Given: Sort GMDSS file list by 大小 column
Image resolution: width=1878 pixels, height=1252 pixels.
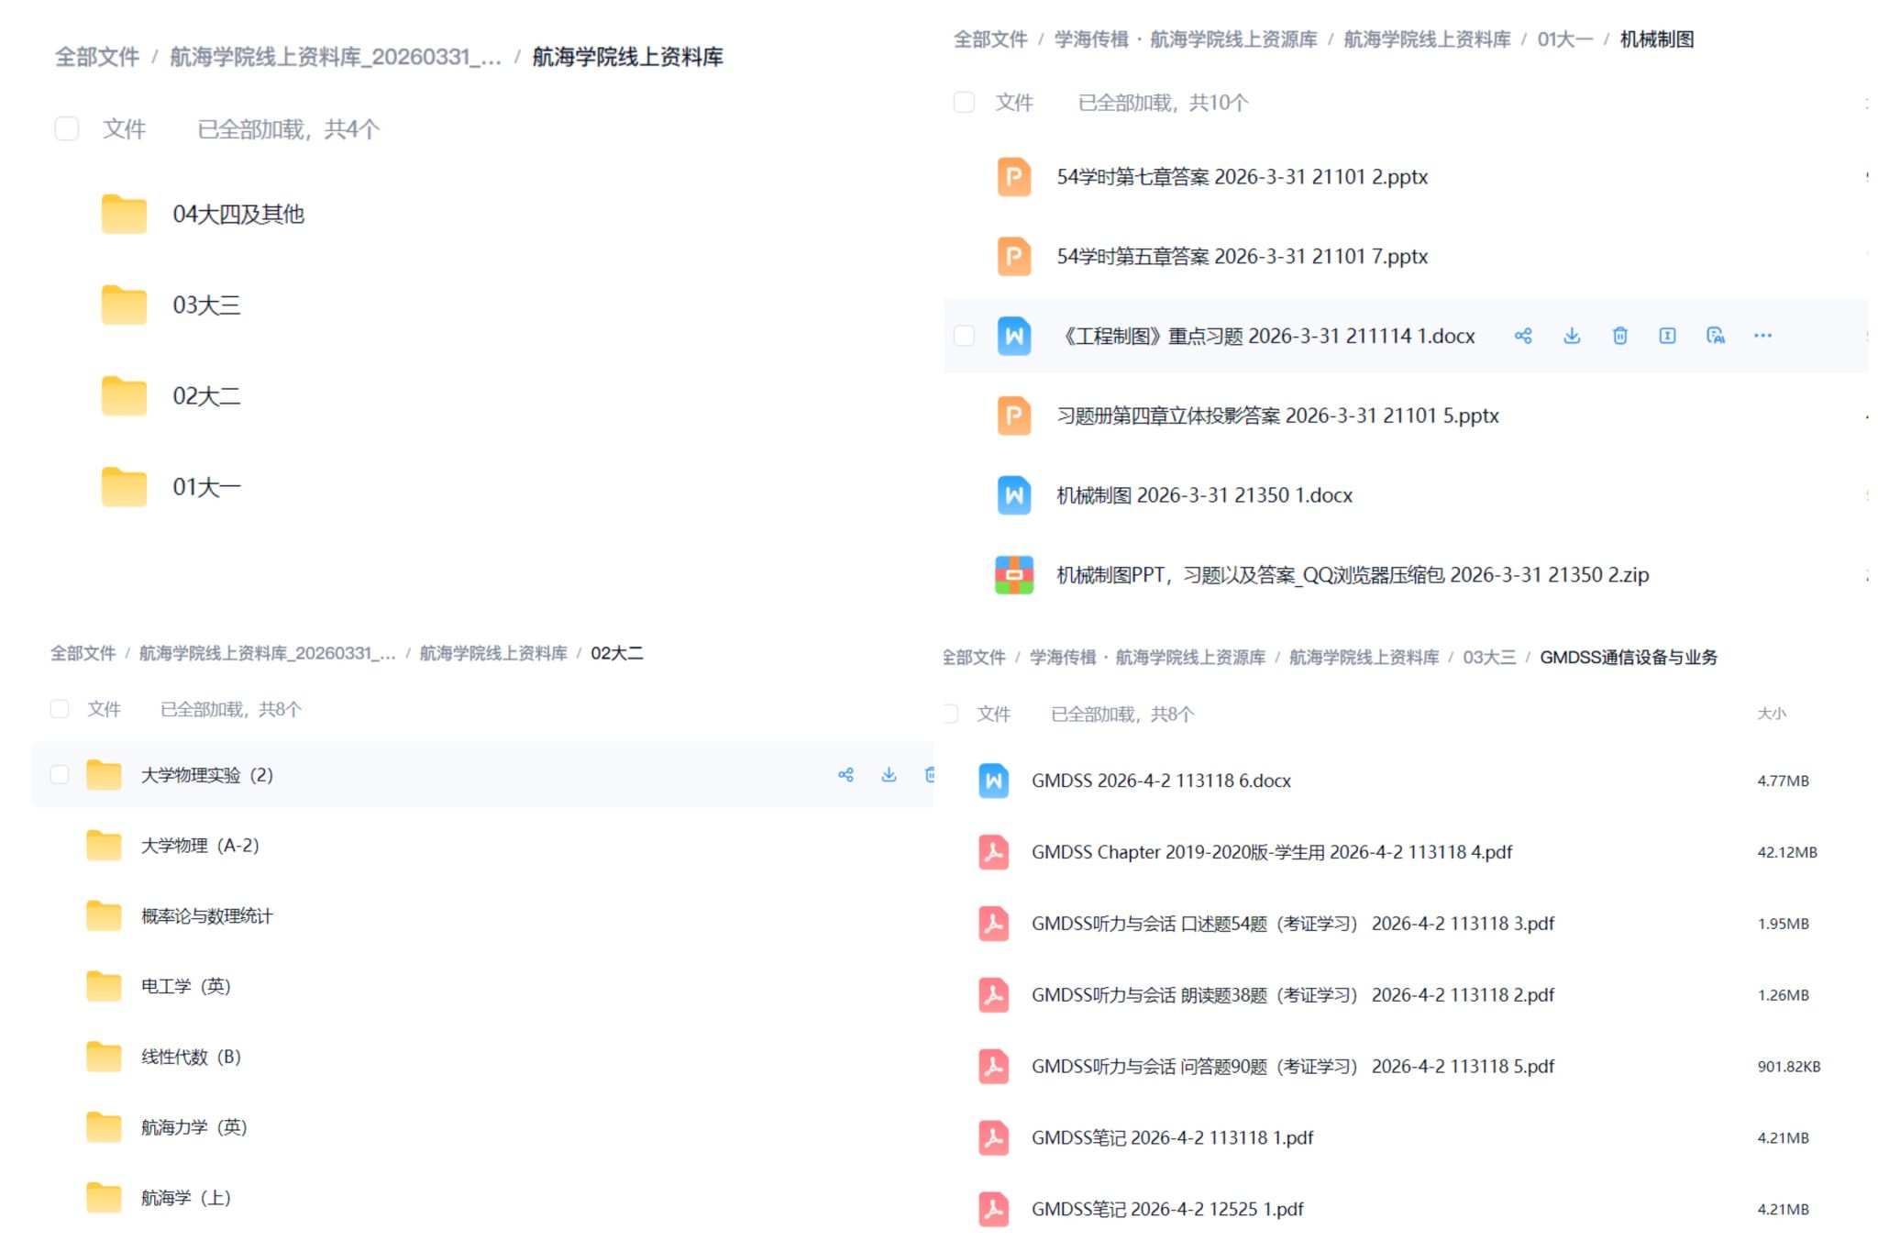Looking at the screenshot, I should [x=1771, y=714].
